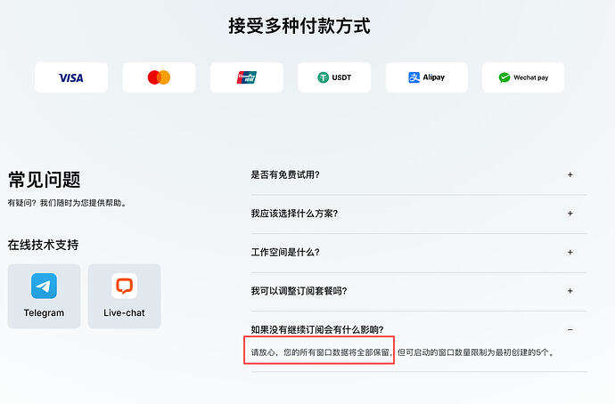Open Telegram support channel
The image size is (615, 404).
point(44,296)
